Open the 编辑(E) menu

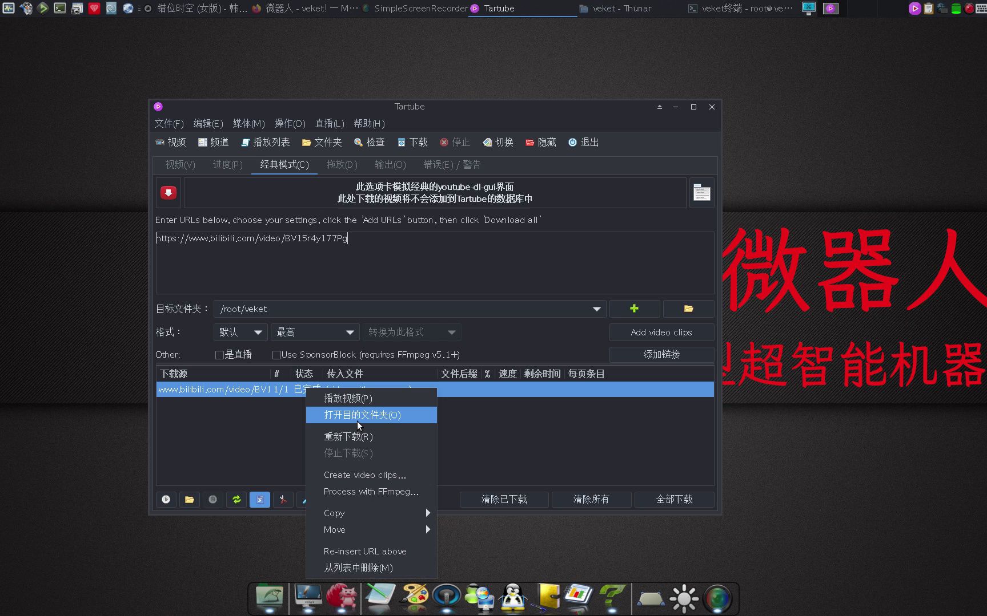[208, 123]
